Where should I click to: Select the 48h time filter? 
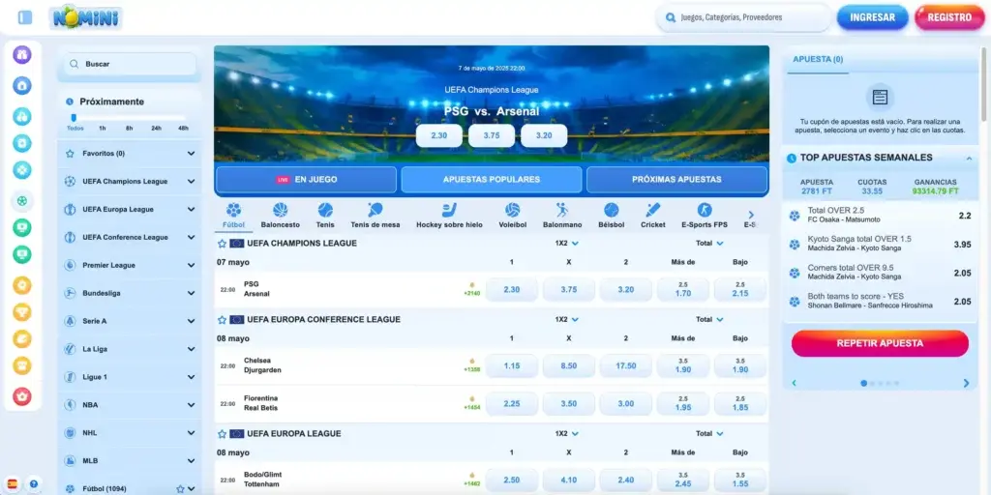tap(183, 129)
